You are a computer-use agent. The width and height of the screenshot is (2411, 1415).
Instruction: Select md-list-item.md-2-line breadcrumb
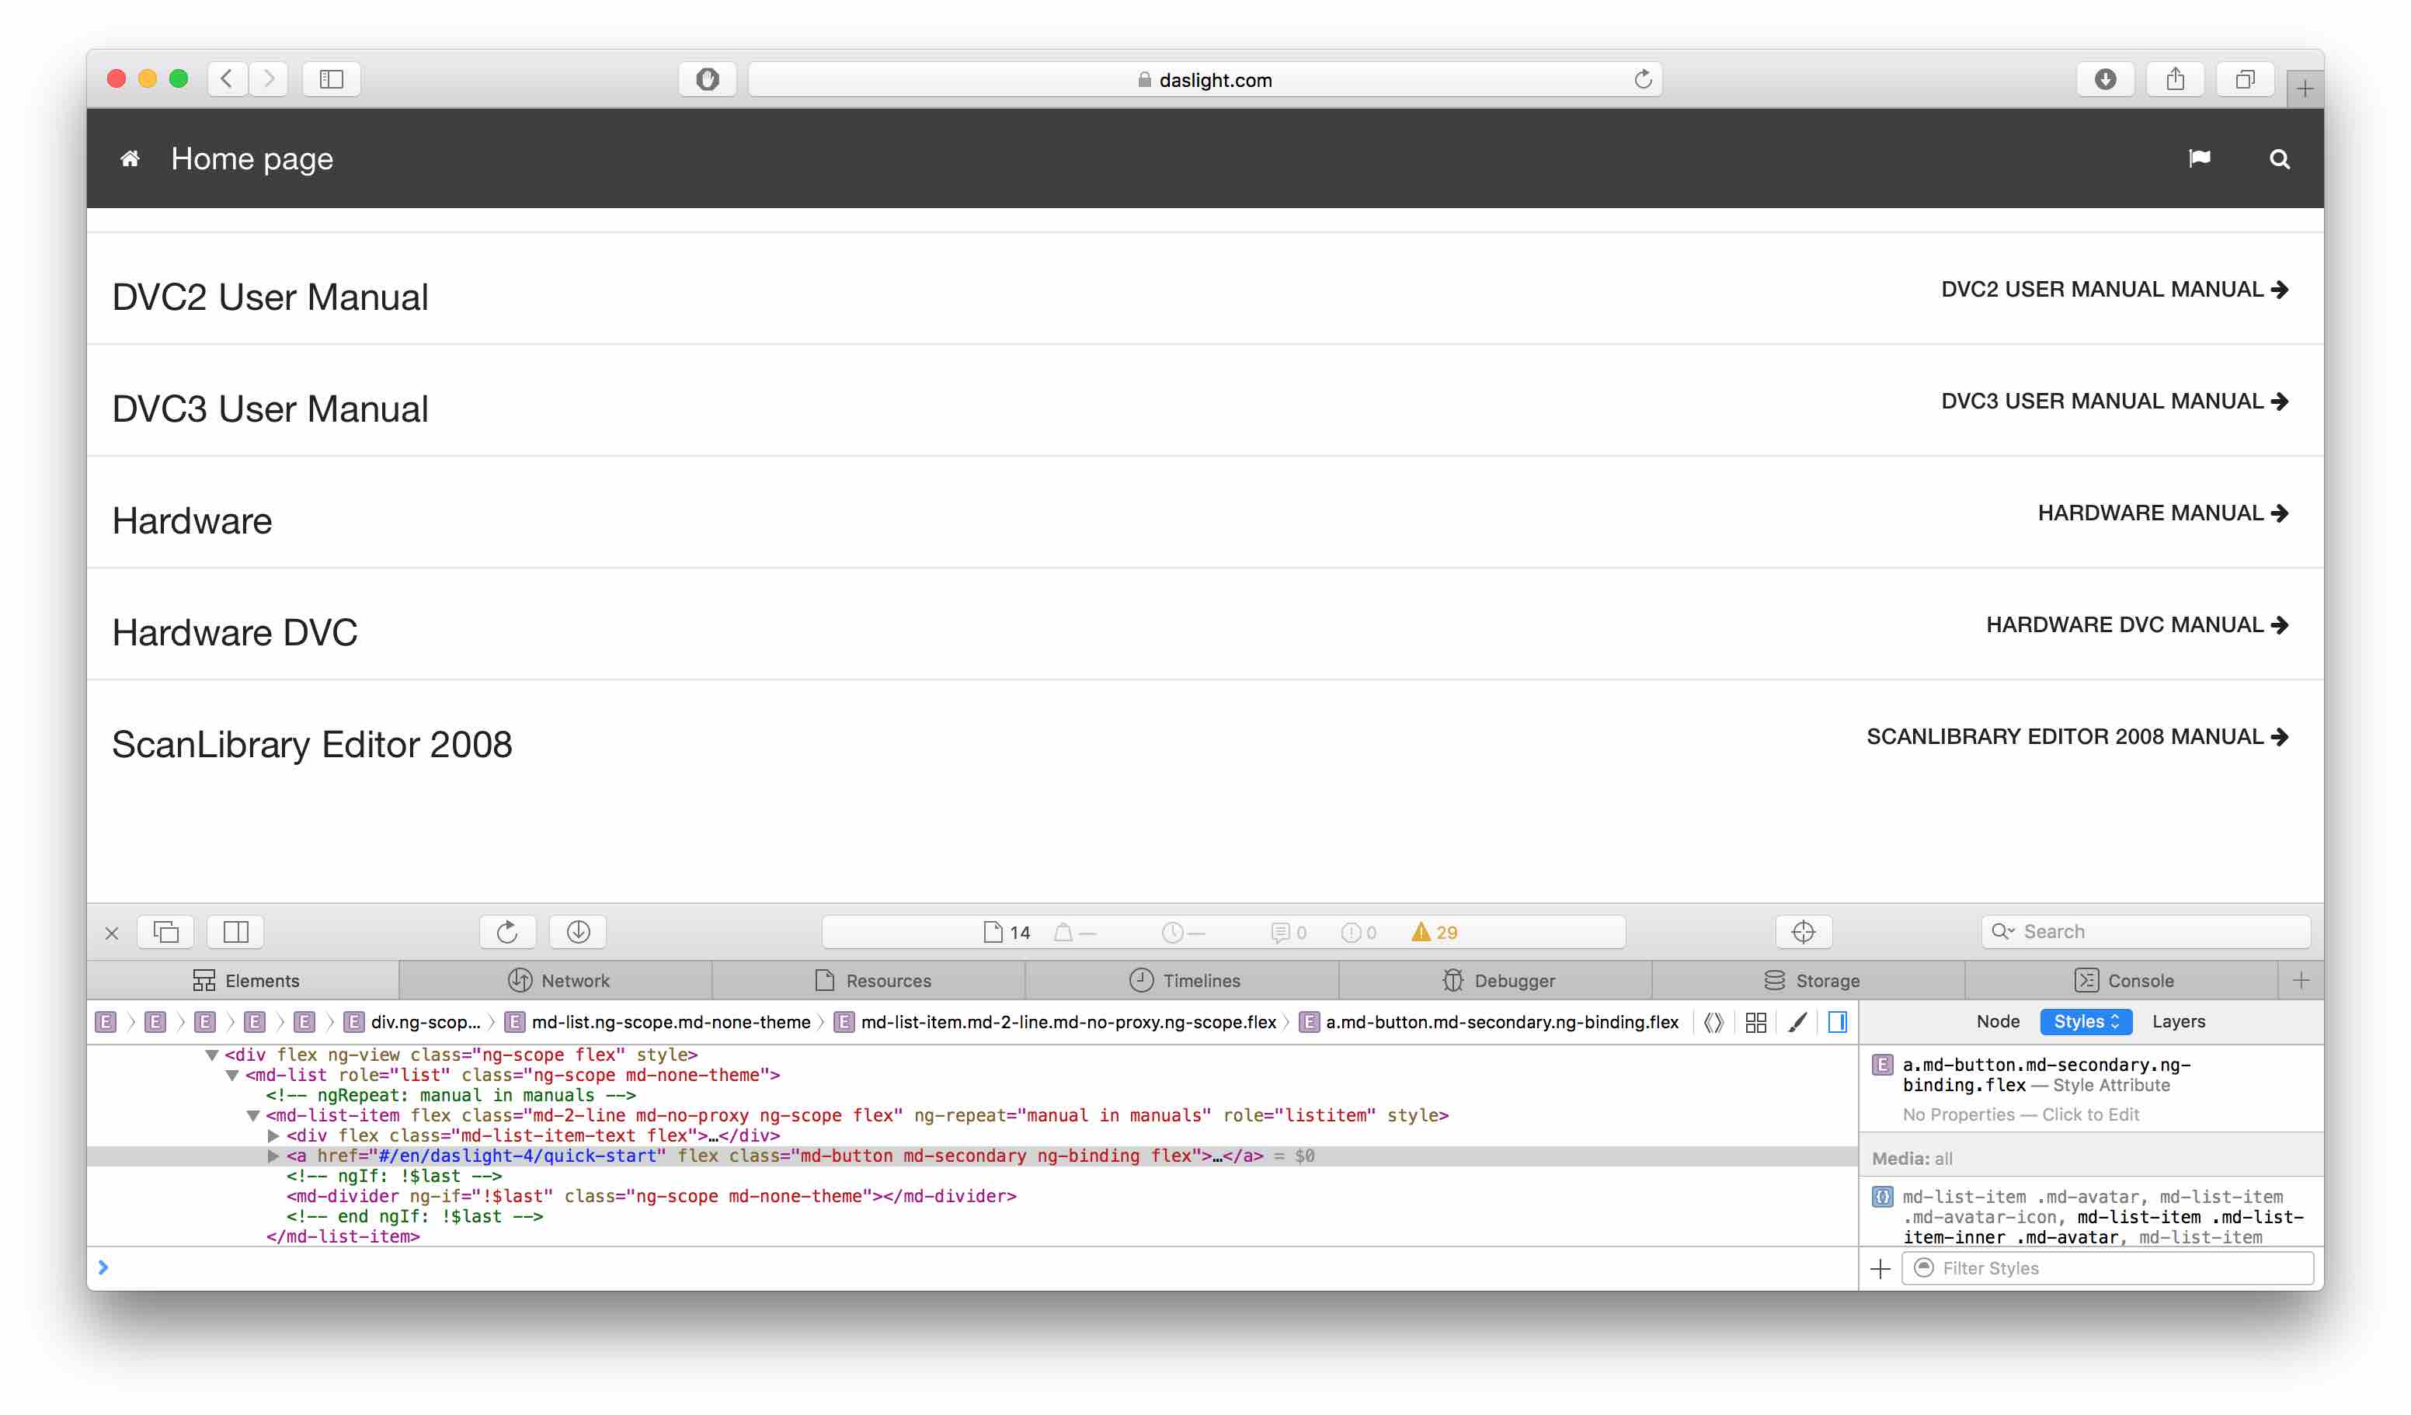point(1056,1023)
